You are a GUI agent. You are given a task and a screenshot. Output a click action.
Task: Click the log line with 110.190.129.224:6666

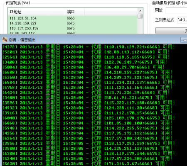coord(89,47)
